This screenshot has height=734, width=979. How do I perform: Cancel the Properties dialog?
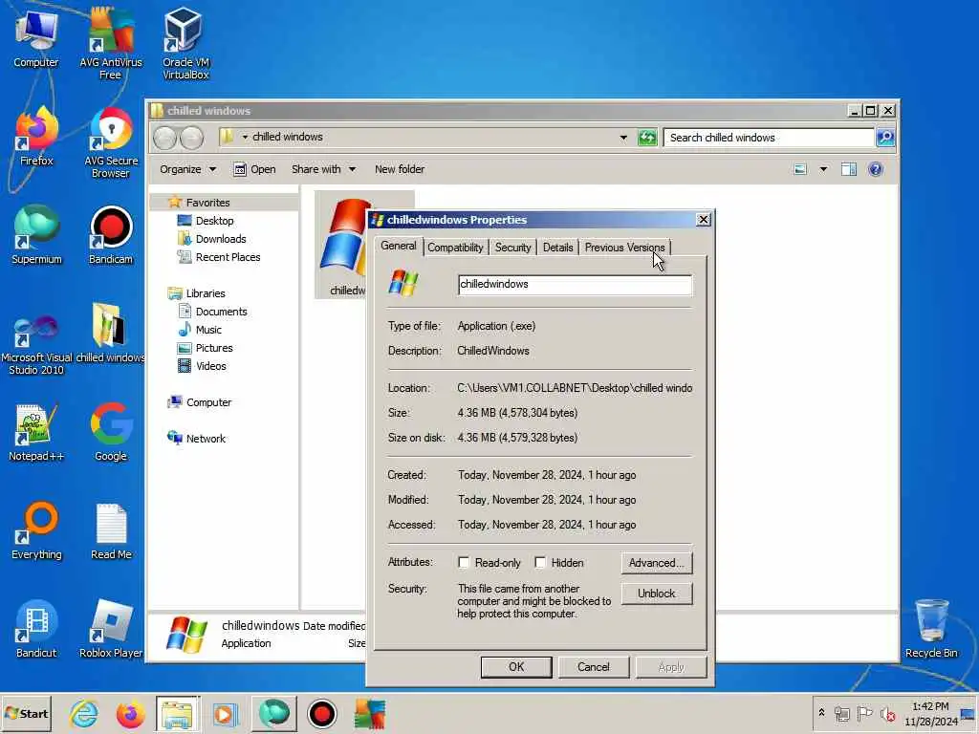(x=593, y=666)
